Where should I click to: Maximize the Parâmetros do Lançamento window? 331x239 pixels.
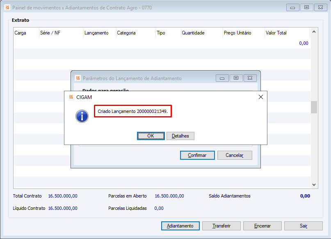[x=236, y=78]
